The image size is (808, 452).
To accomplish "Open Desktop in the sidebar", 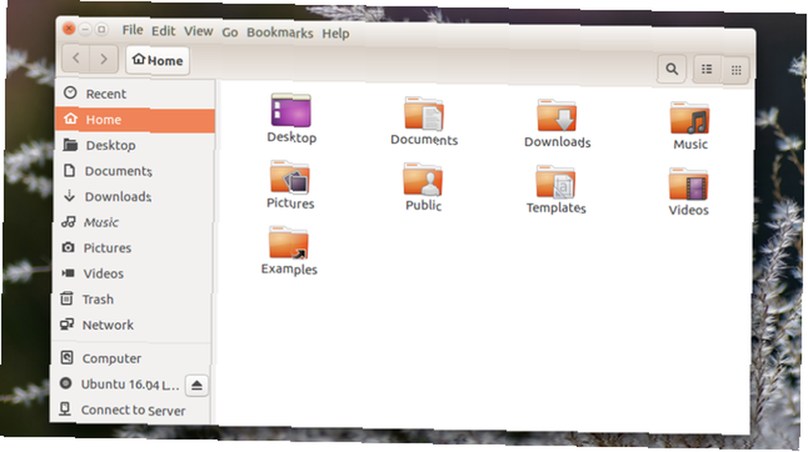I will tap(134, 145).
